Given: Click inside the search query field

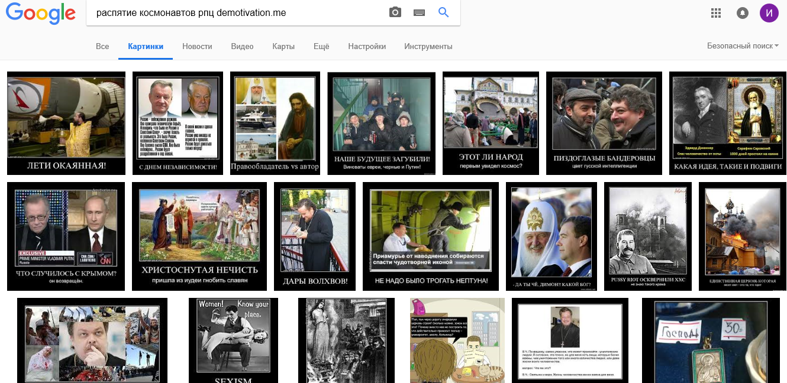Looking at the screenshot, I should (x=237, y=12).
